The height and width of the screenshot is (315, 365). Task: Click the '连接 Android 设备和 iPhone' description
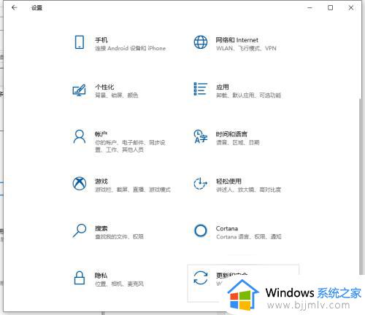(130, 48)
